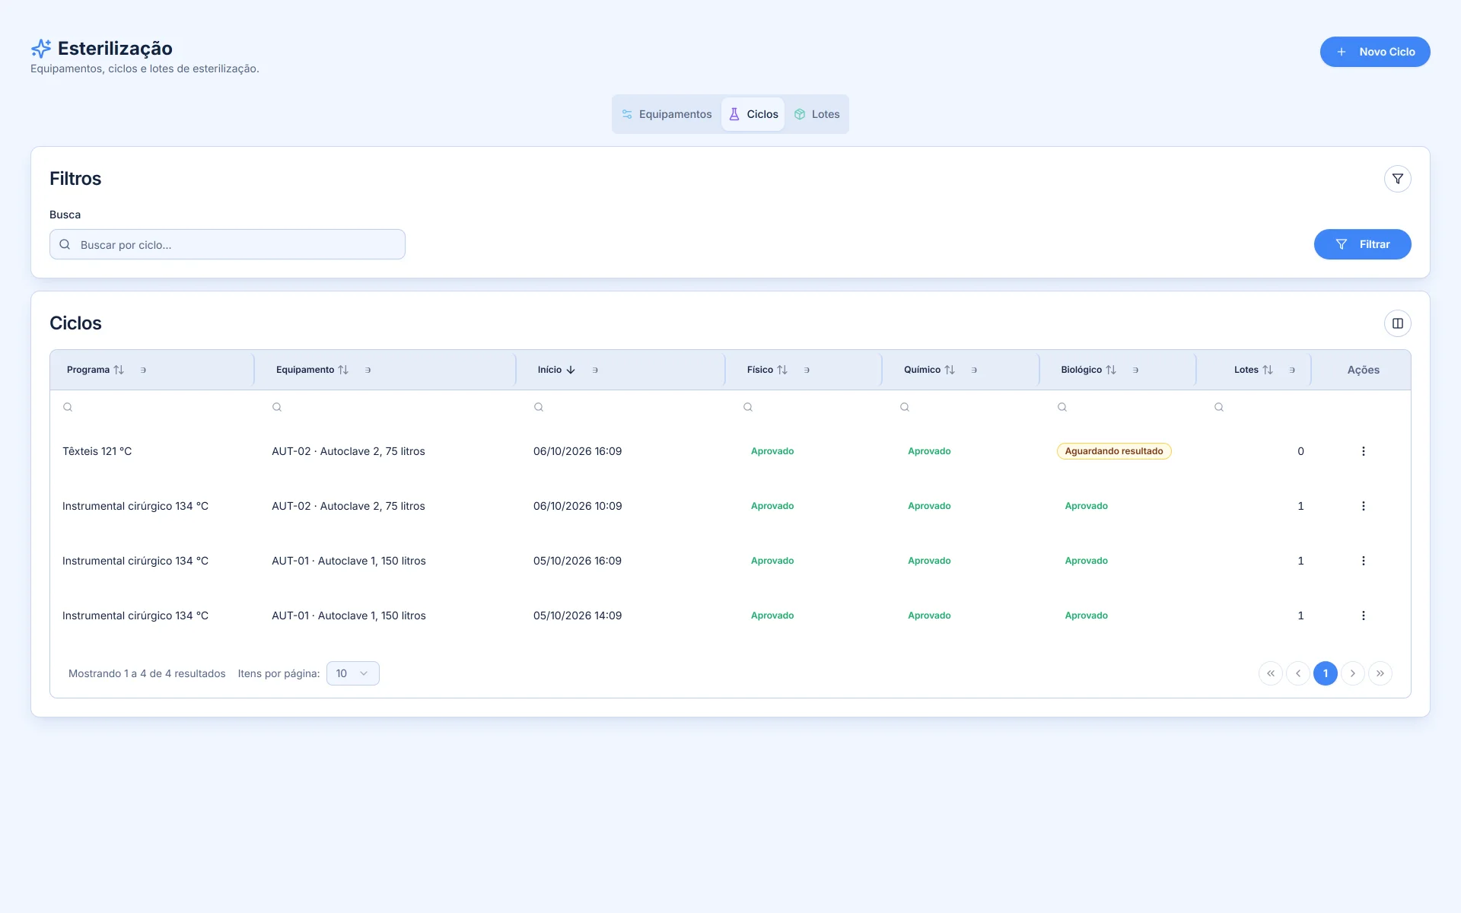The image size is (1461, 913).
Task: Apply filters with the Filtrar button
Action: point(1362,244)
